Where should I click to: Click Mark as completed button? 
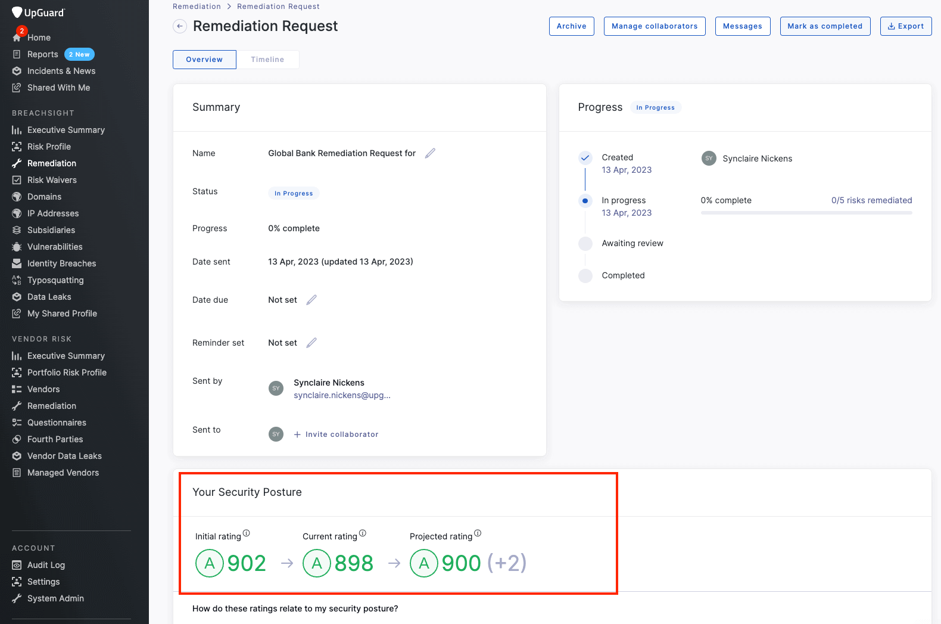pyautogui.click(x=825, y=26)
